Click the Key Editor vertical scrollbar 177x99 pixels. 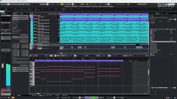click(x=148, y=72)
